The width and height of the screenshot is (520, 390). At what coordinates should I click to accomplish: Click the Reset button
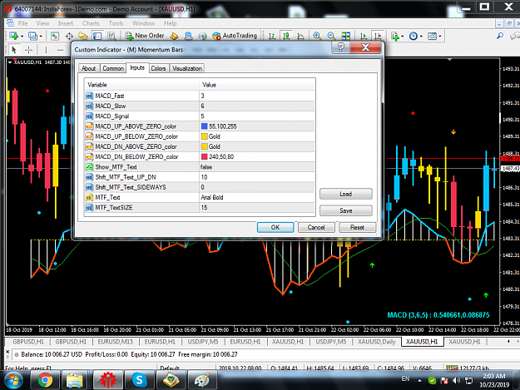coord(357,227)
